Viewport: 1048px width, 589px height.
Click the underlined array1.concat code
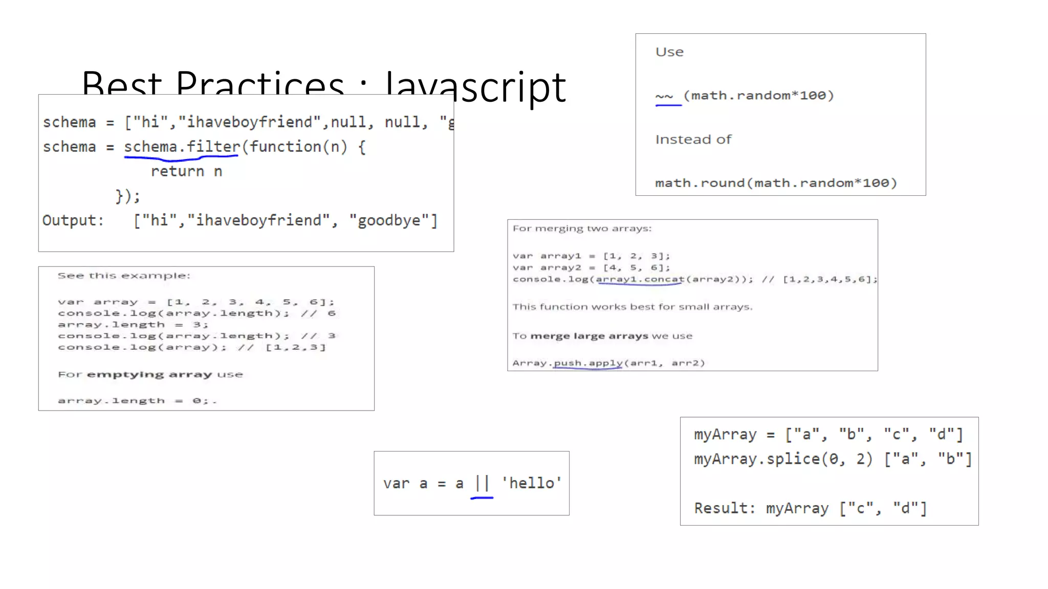tap(640, 279)
